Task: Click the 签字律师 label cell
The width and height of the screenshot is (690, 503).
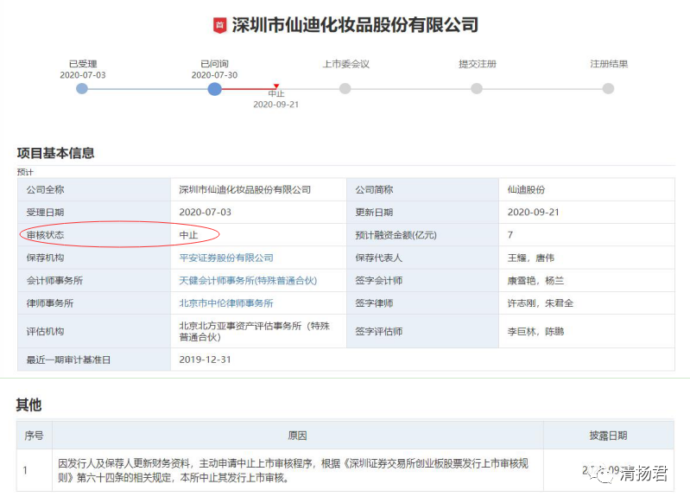Action: (x=422, y=303)
